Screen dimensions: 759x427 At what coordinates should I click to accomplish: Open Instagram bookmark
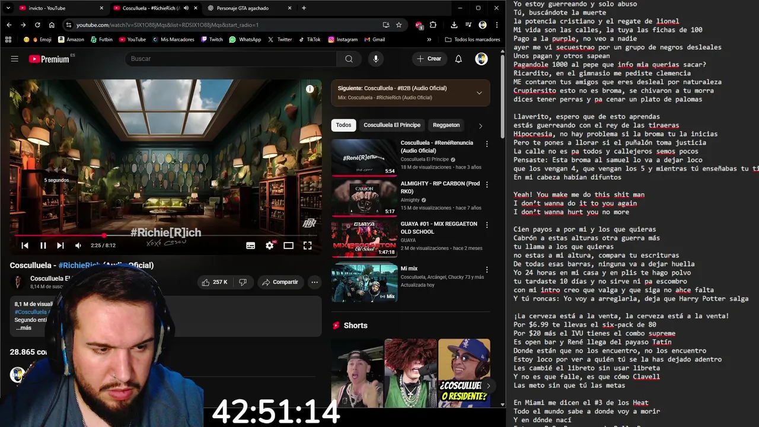tap(343, 40)
